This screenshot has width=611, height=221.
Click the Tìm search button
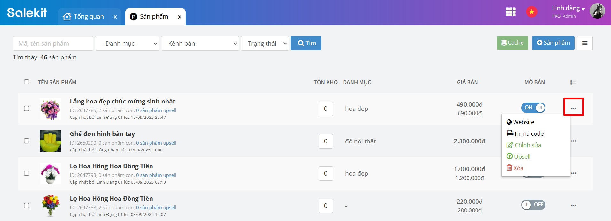coord(306,43)
